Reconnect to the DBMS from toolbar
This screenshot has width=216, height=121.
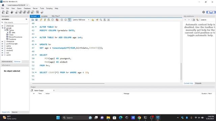(42, 12)
